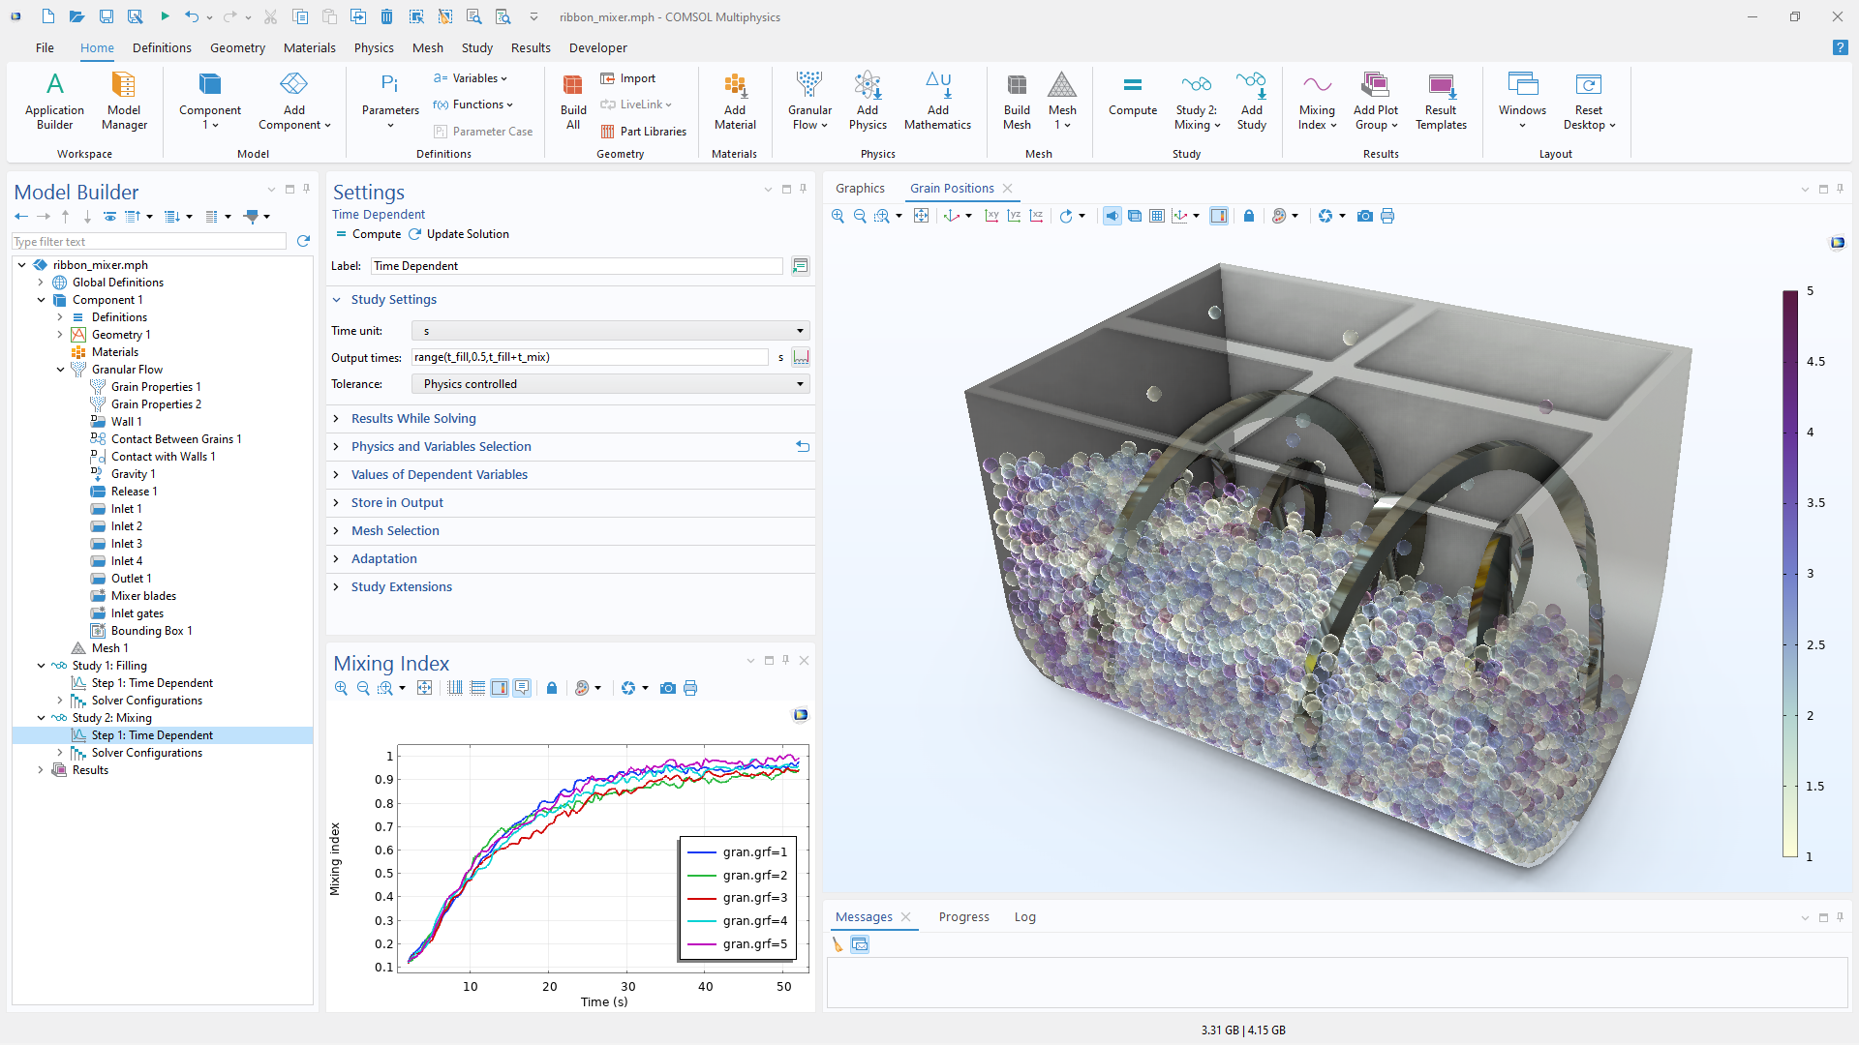Click the Output times input field
The image size is (1859, 1045).
pyautogui.click(x=589, y=357)
